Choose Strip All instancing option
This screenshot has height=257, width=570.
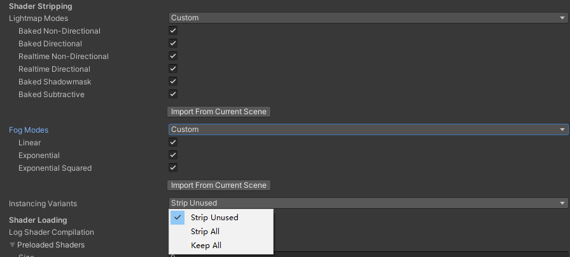(x=205, y=232)
